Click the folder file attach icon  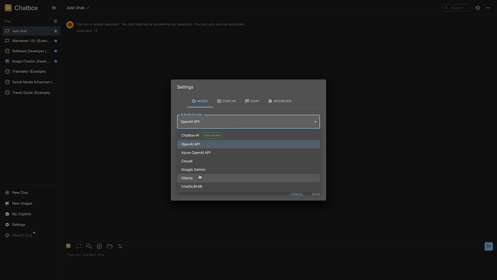[110, 246]
